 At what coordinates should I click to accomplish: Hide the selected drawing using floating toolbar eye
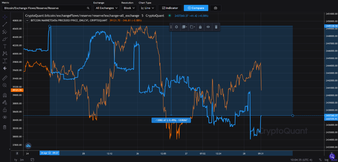click(208, 27)
